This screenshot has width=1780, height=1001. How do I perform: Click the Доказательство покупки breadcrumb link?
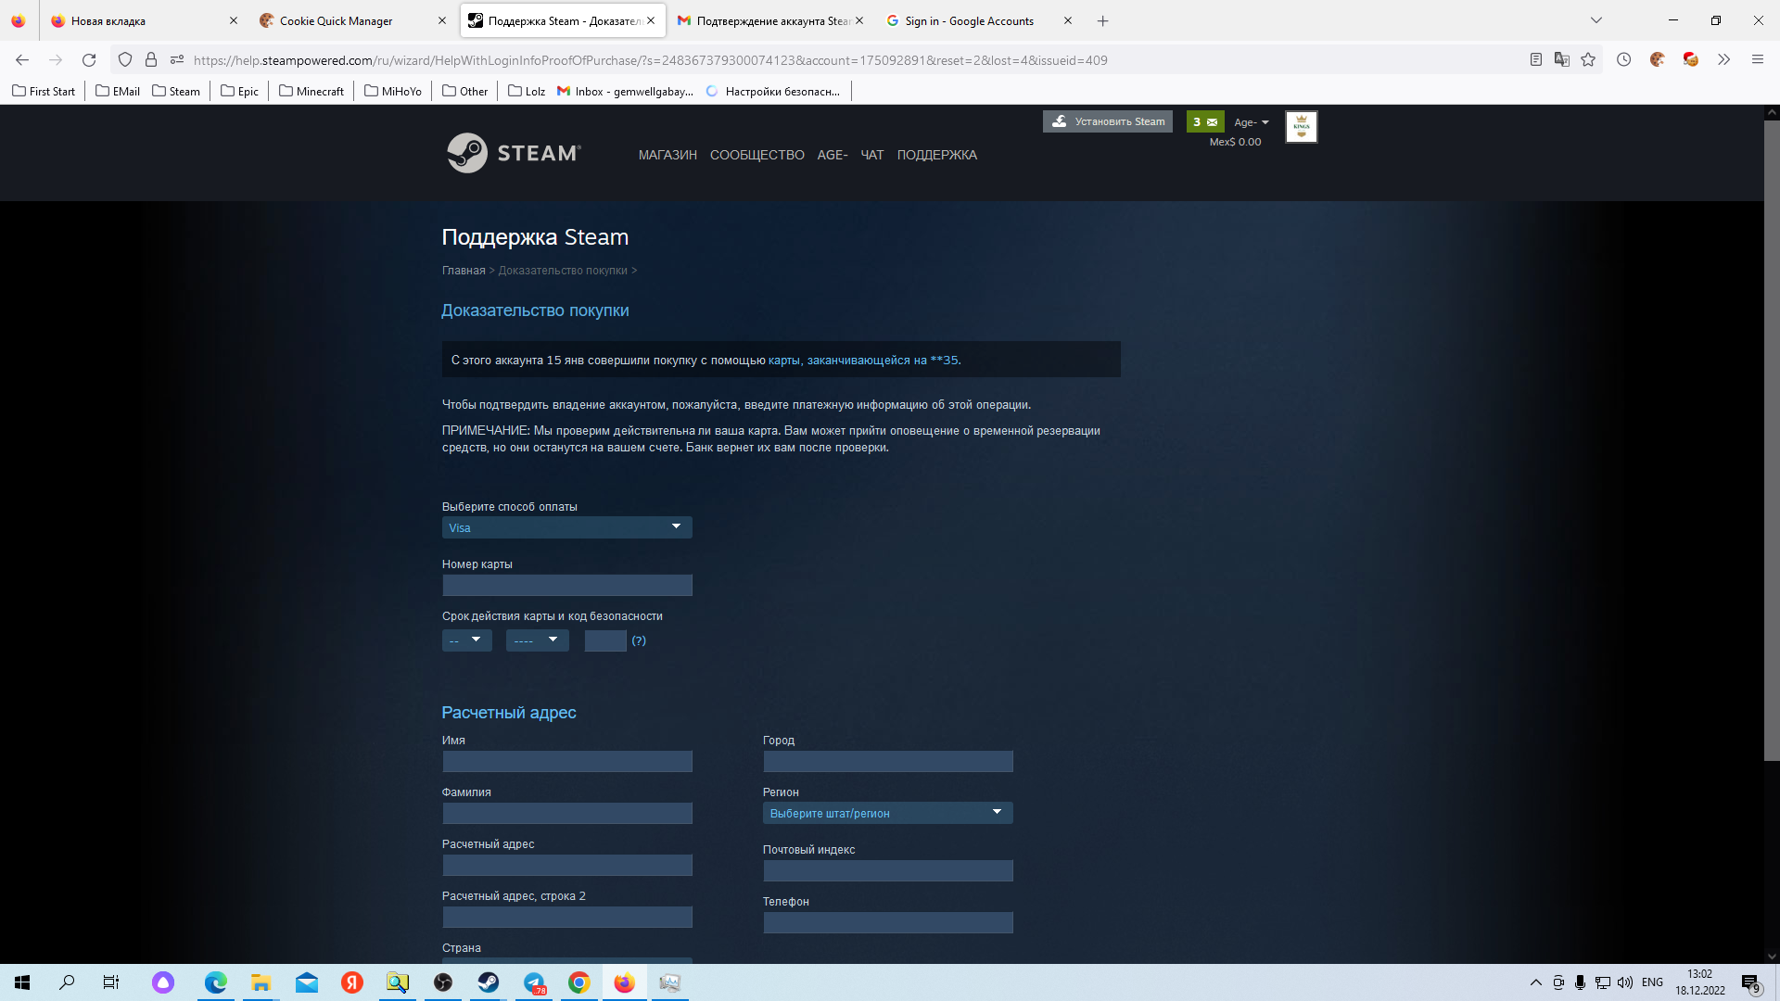[x=563, y=271]
